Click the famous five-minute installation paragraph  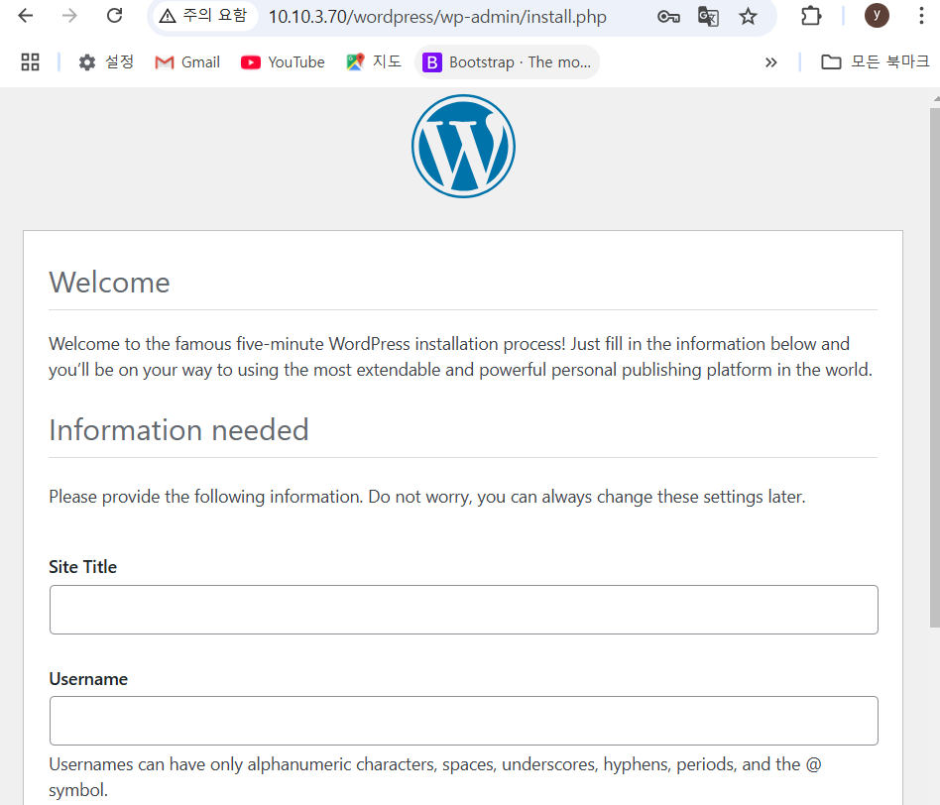tap(460, 357)
